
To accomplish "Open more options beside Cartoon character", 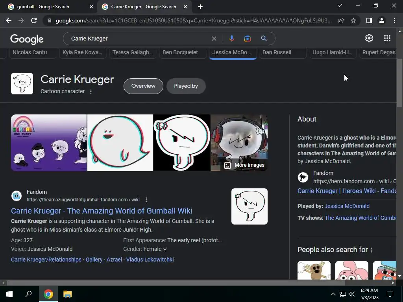I will [91, 91].
